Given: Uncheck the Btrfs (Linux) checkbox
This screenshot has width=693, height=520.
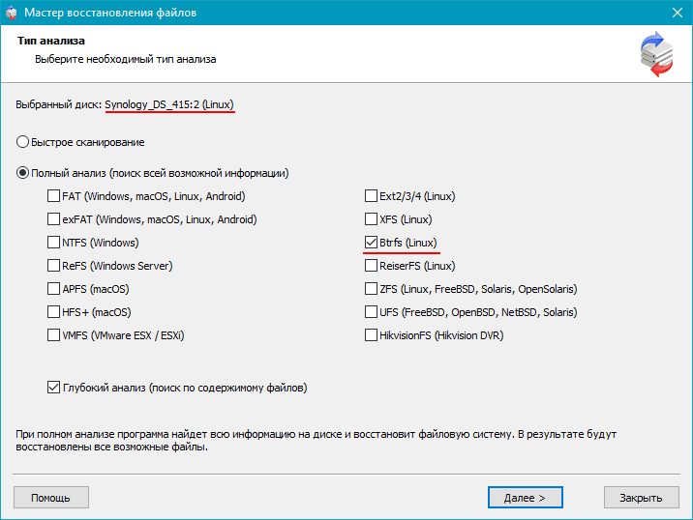Looking at the screenshot, I should coord(371,243).
